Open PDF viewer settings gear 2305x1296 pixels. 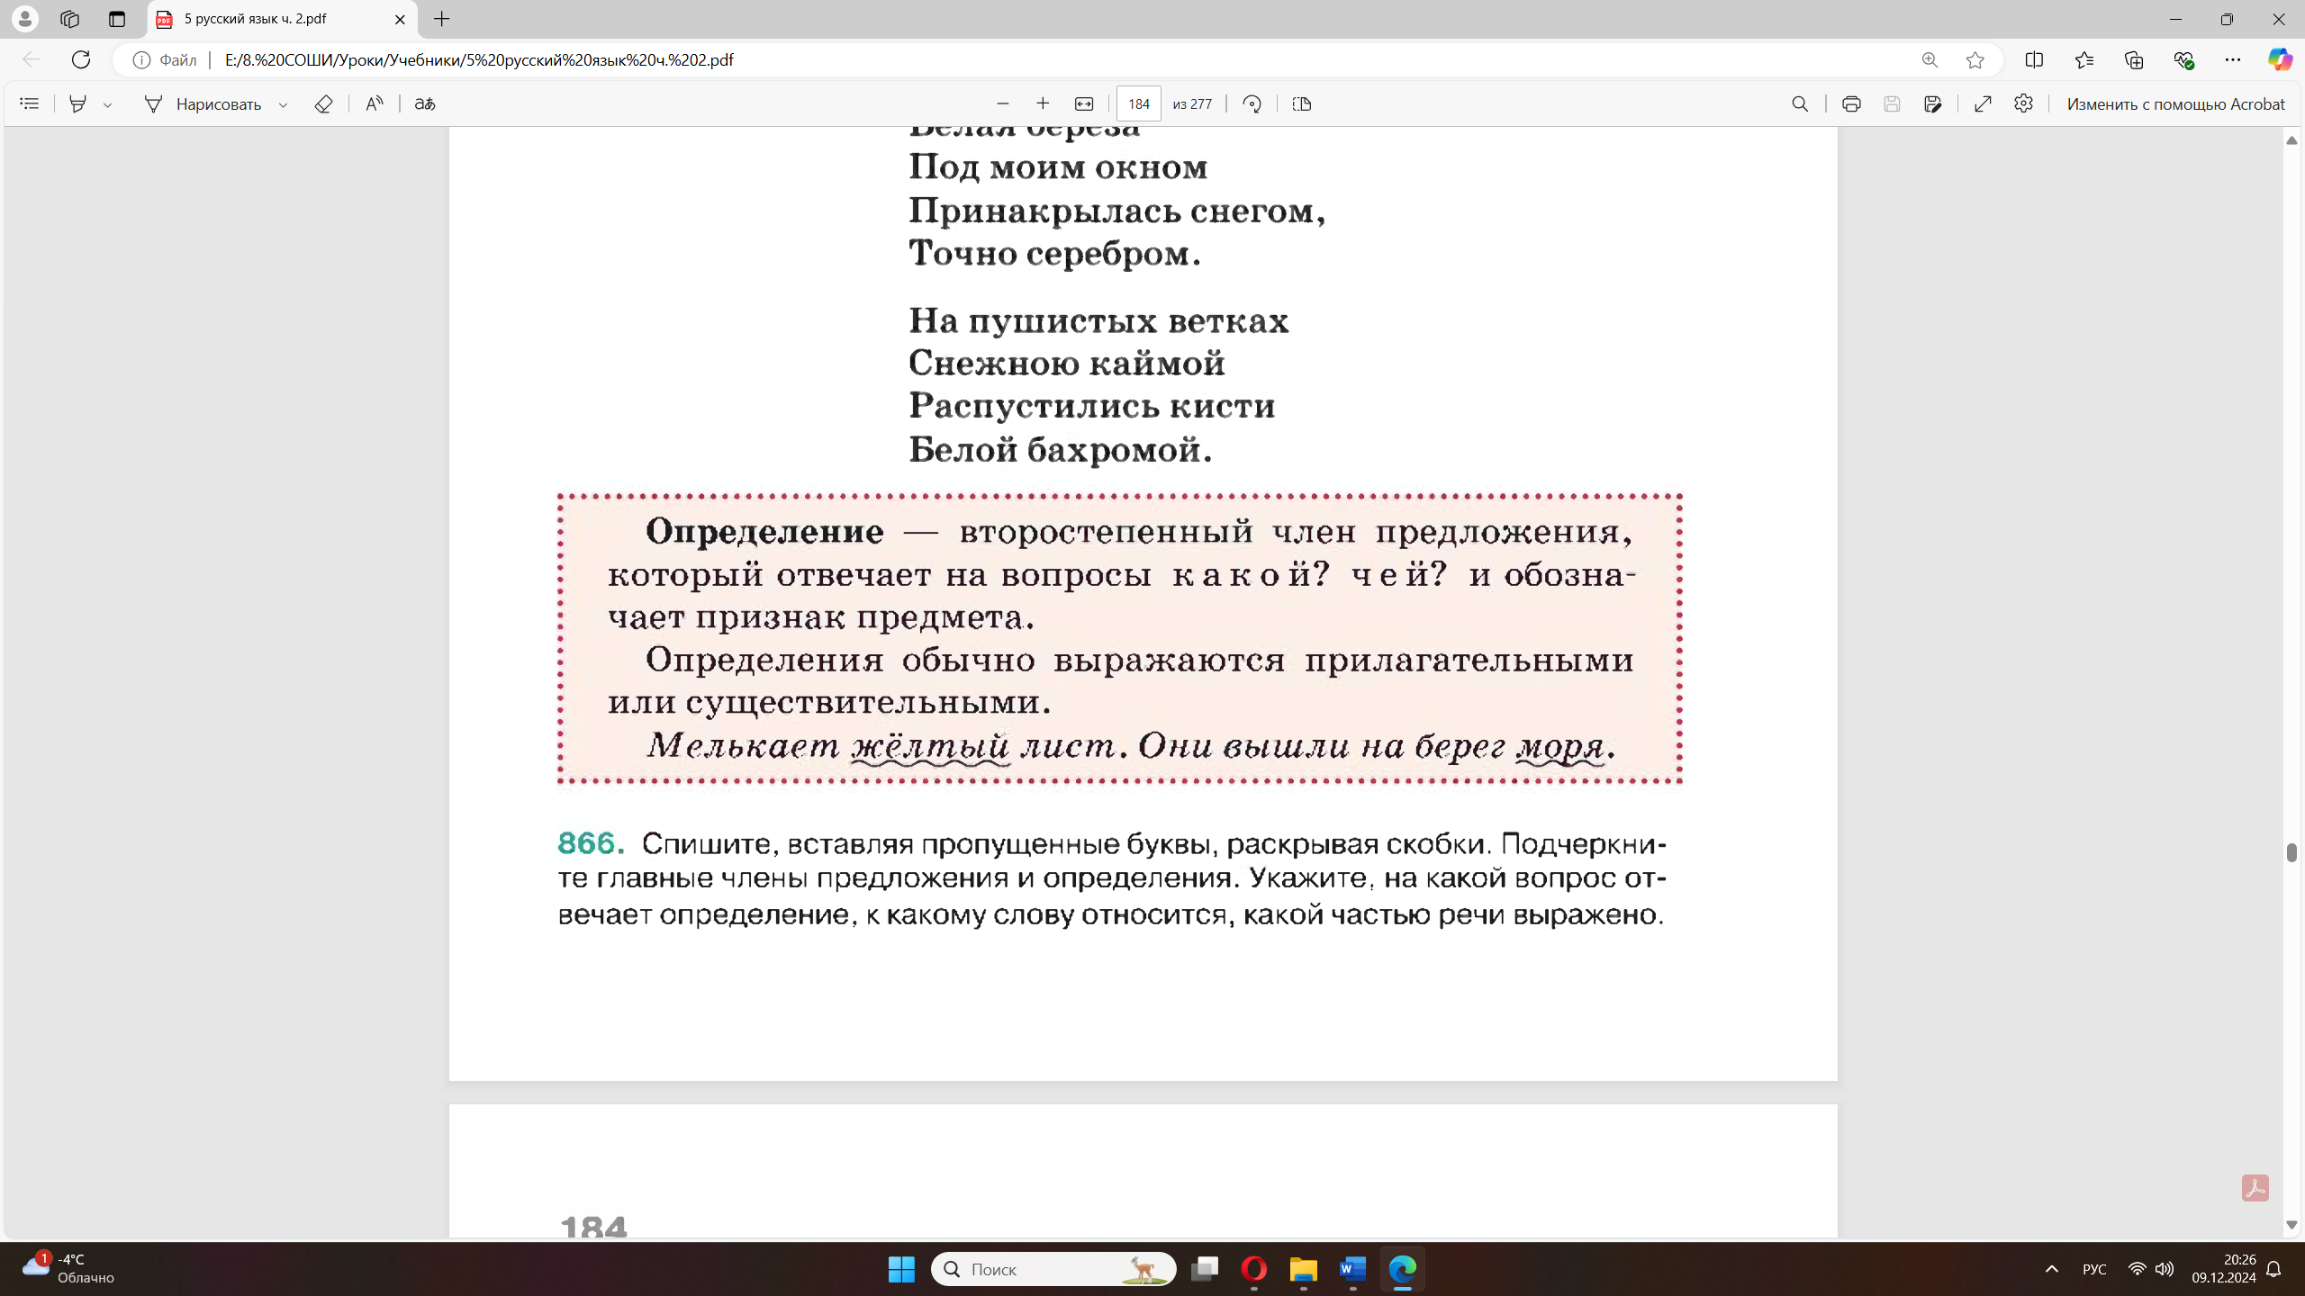coord(2023,103)
